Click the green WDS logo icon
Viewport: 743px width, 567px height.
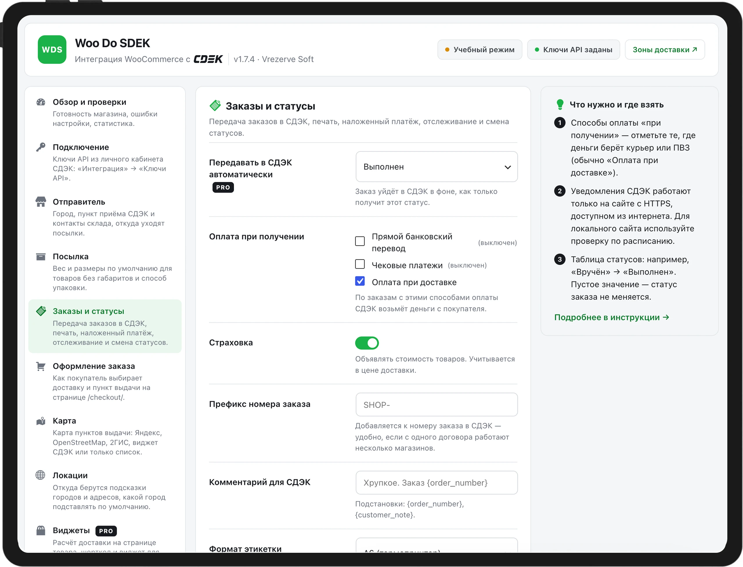tap(52, 50)
